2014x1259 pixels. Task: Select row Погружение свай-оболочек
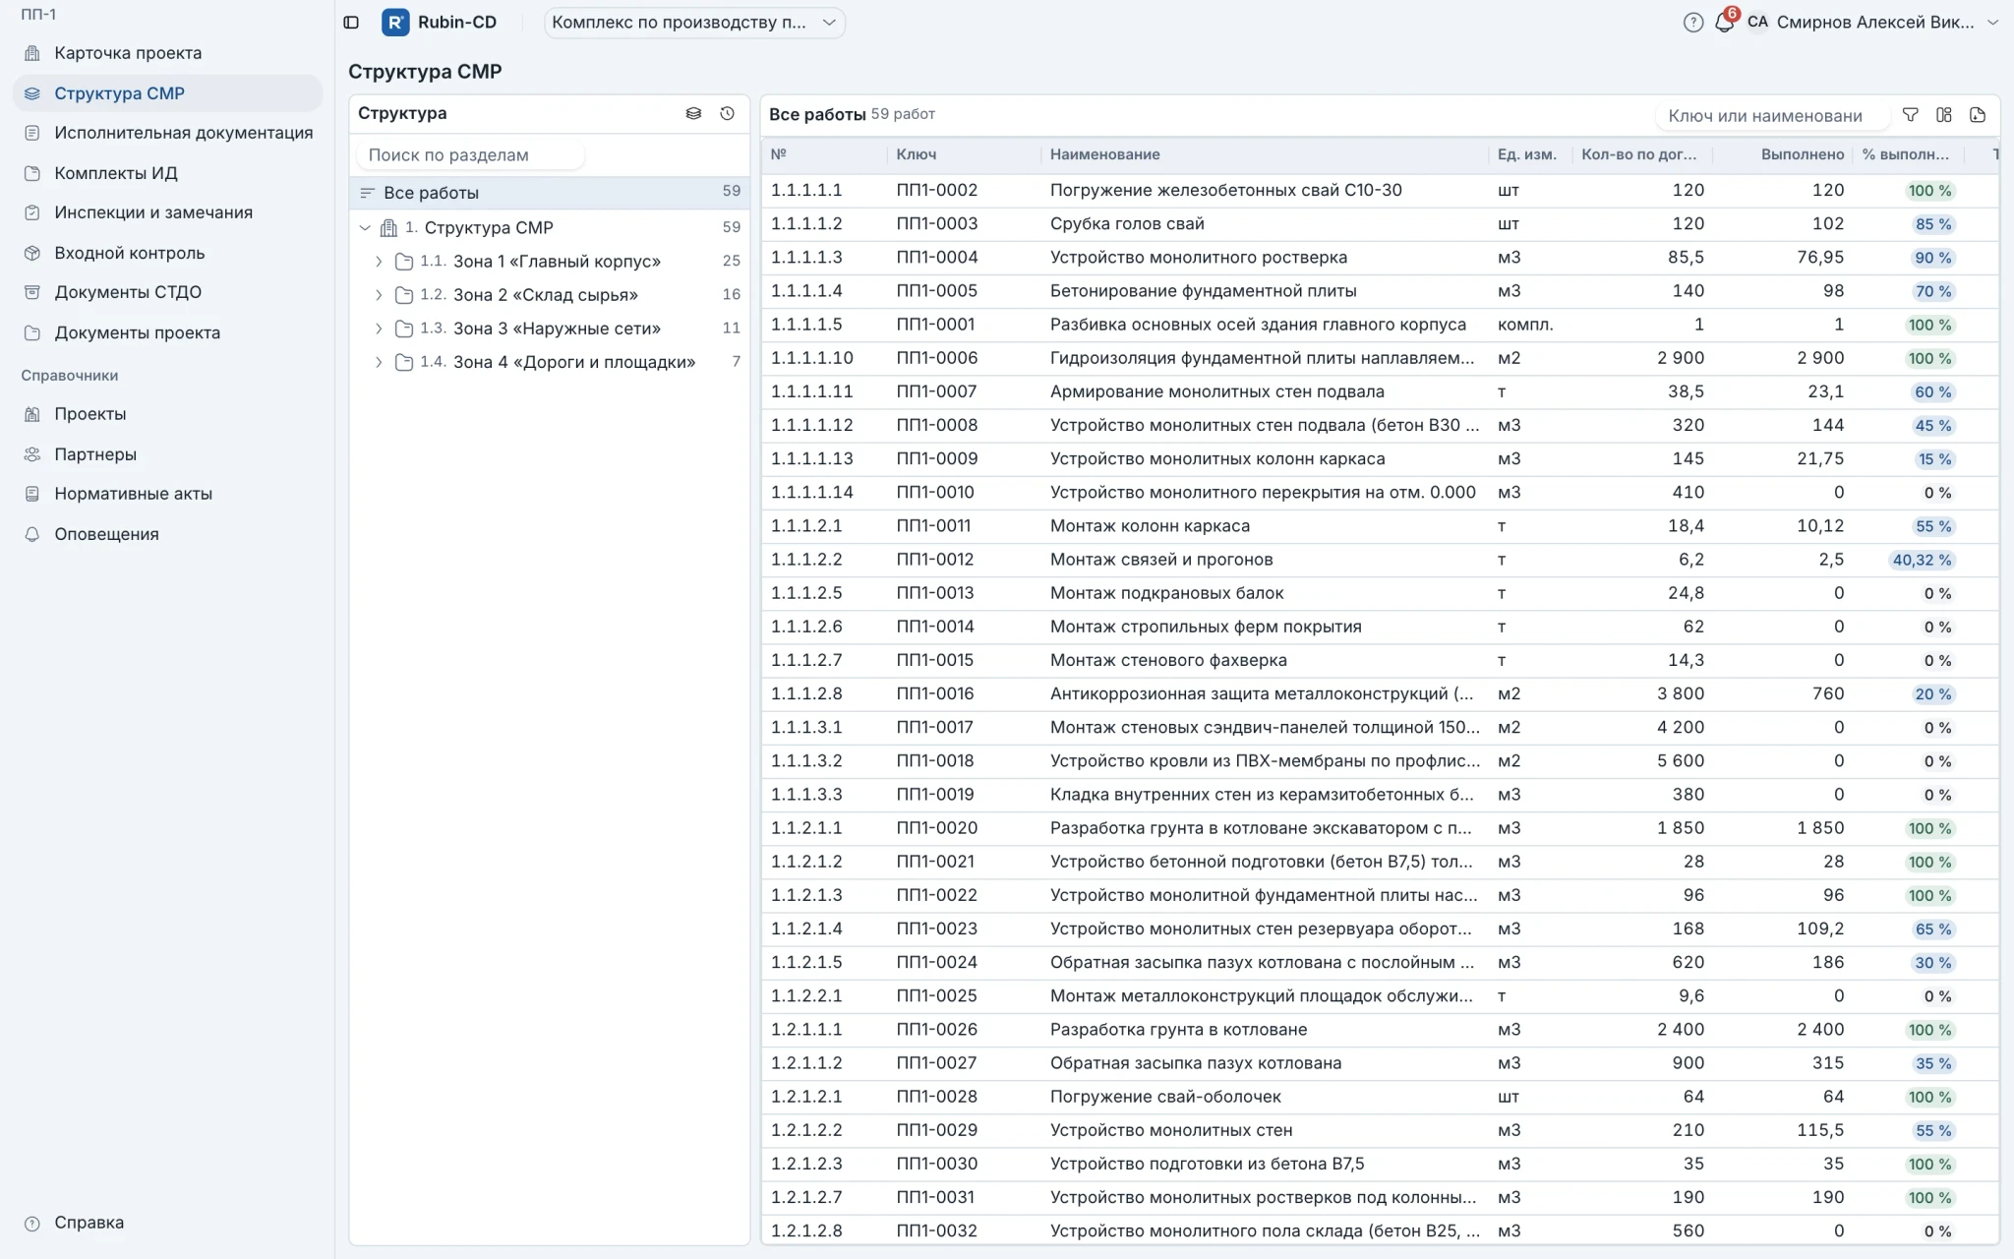[x=1380, y=1097]
